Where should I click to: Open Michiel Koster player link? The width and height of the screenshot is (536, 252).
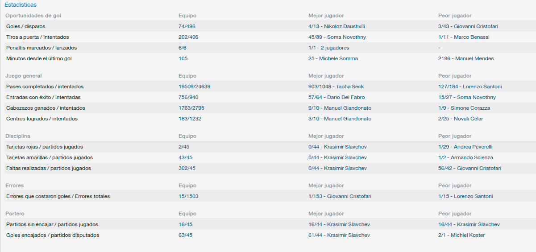point(468,235)
